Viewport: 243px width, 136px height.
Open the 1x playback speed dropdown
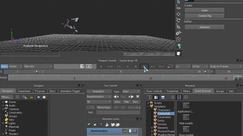click(x=183, y=66)
